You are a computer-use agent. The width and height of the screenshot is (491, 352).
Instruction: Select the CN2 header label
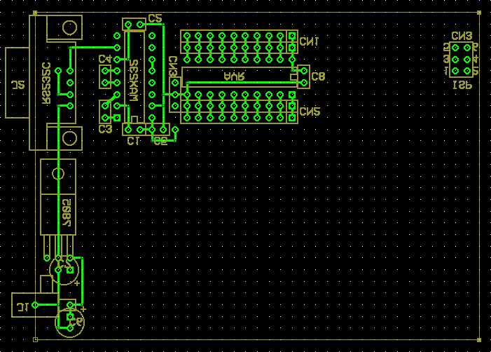(x=309, y=111)
